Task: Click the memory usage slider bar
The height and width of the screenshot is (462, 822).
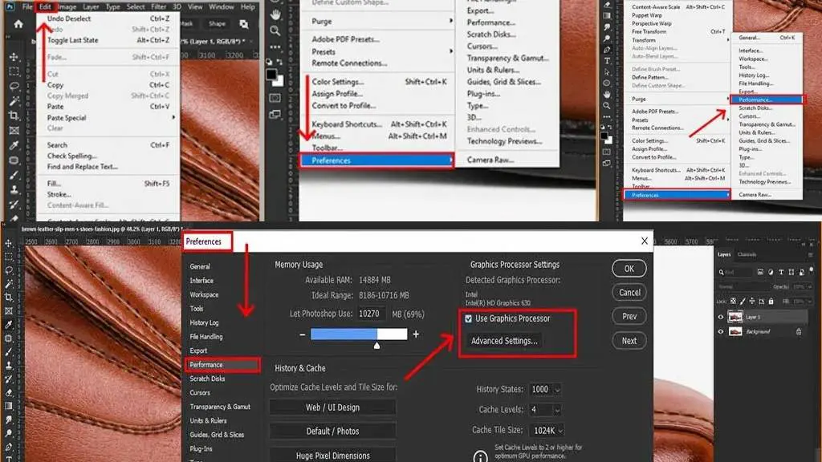Action: 359,334
